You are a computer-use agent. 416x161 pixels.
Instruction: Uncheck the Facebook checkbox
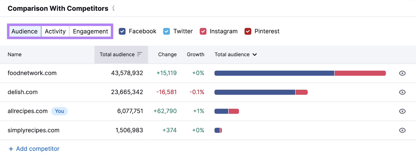click(122, 31)
